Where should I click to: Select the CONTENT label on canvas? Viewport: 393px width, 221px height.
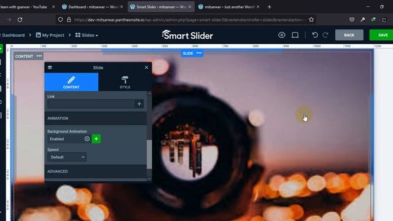24,56
